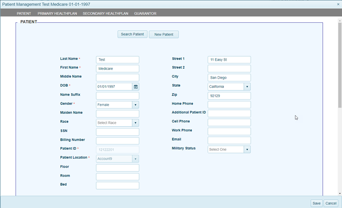Go to the Guarantor tab

click(x=145, y=14)
